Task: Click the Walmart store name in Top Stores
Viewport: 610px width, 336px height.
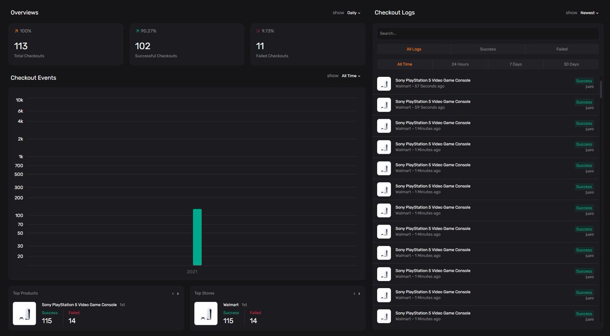Action: coord(231,305)
